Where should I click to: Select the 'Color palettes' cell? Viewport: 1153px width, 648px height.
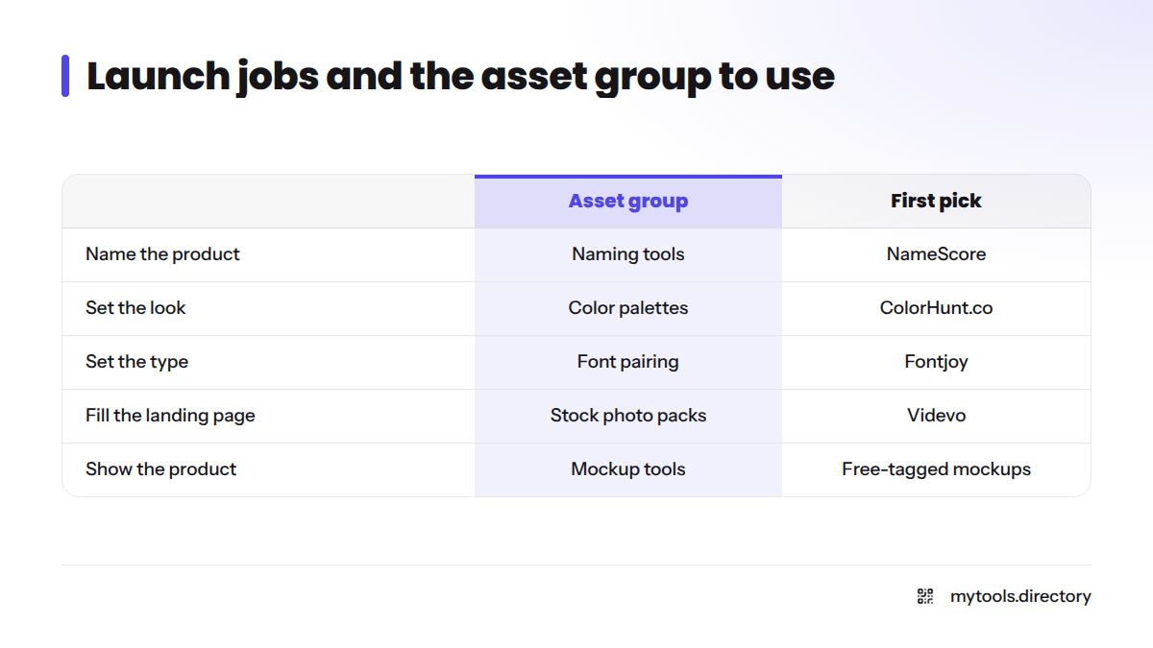(628, 308)
